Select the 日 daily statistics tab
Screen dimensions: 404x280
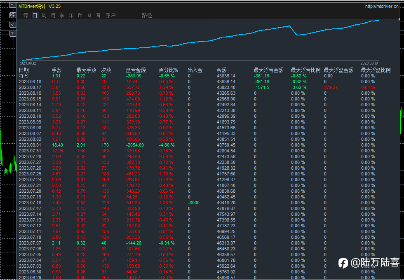tap(35, 16)
